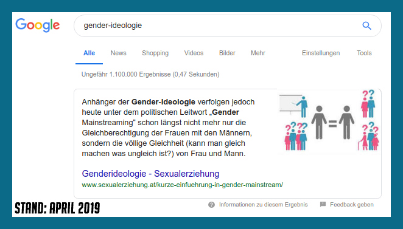Click the question mark info icon

[x=211, y=205]
